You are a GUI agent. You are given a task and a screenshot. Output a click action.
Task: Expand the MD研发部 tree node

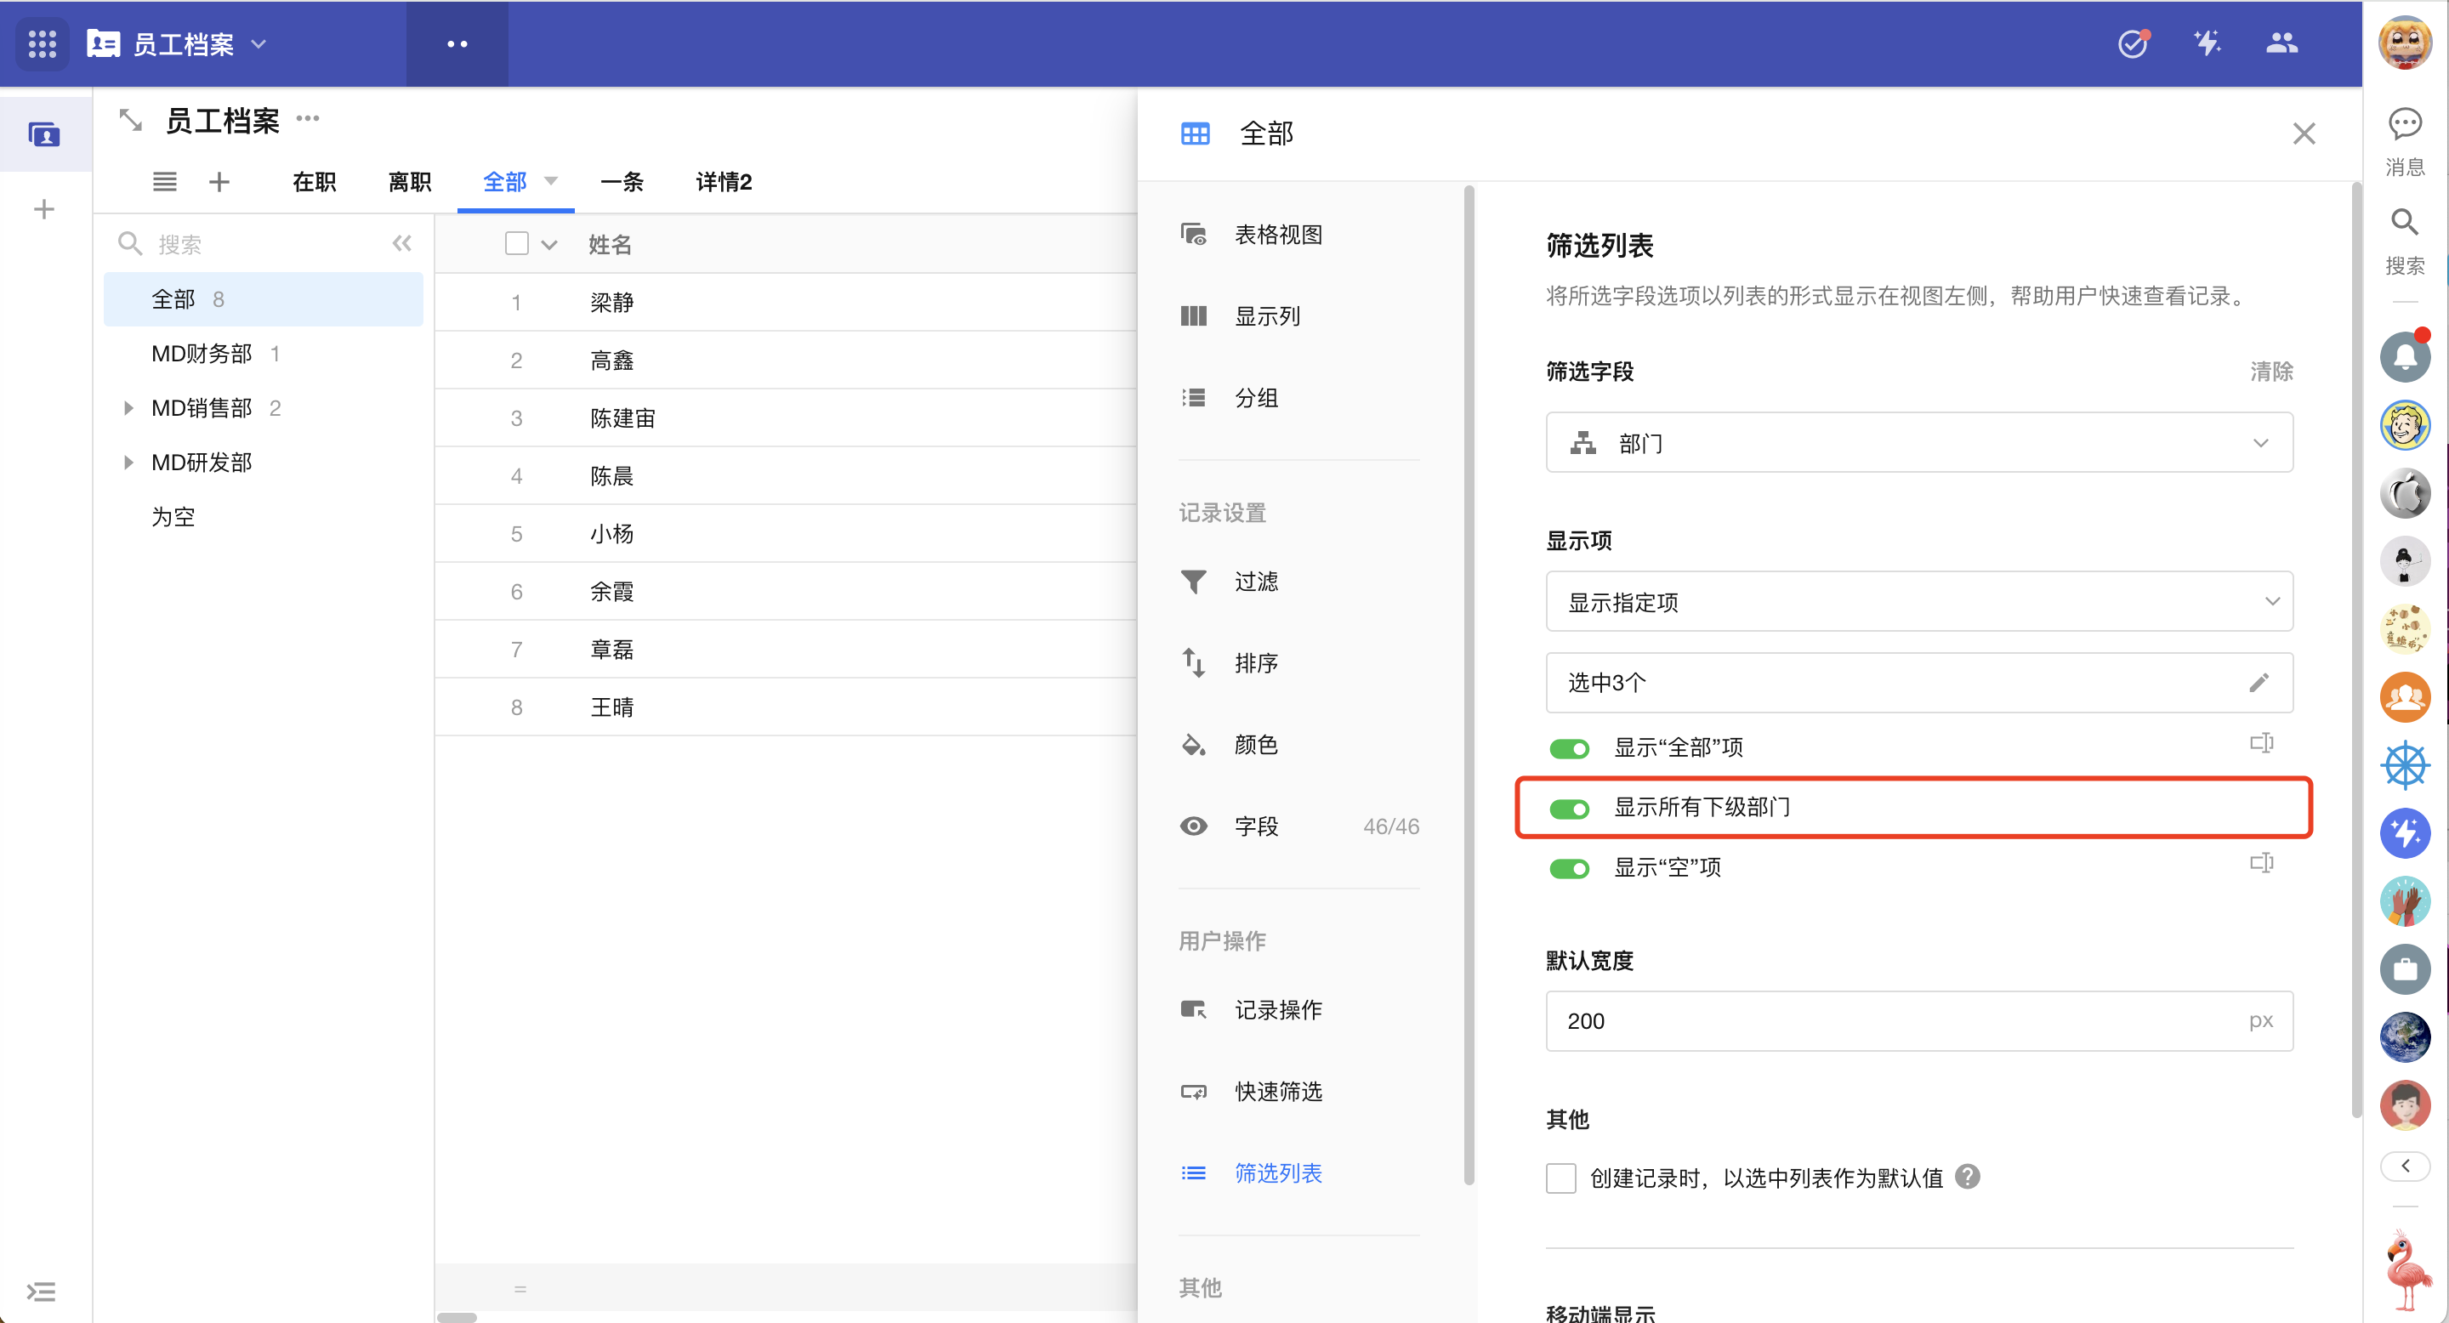pos(128,462)
